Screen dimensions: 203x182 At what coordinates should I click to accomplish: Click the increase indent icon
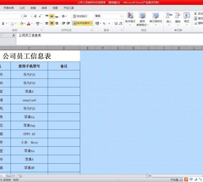click(68, 23)
